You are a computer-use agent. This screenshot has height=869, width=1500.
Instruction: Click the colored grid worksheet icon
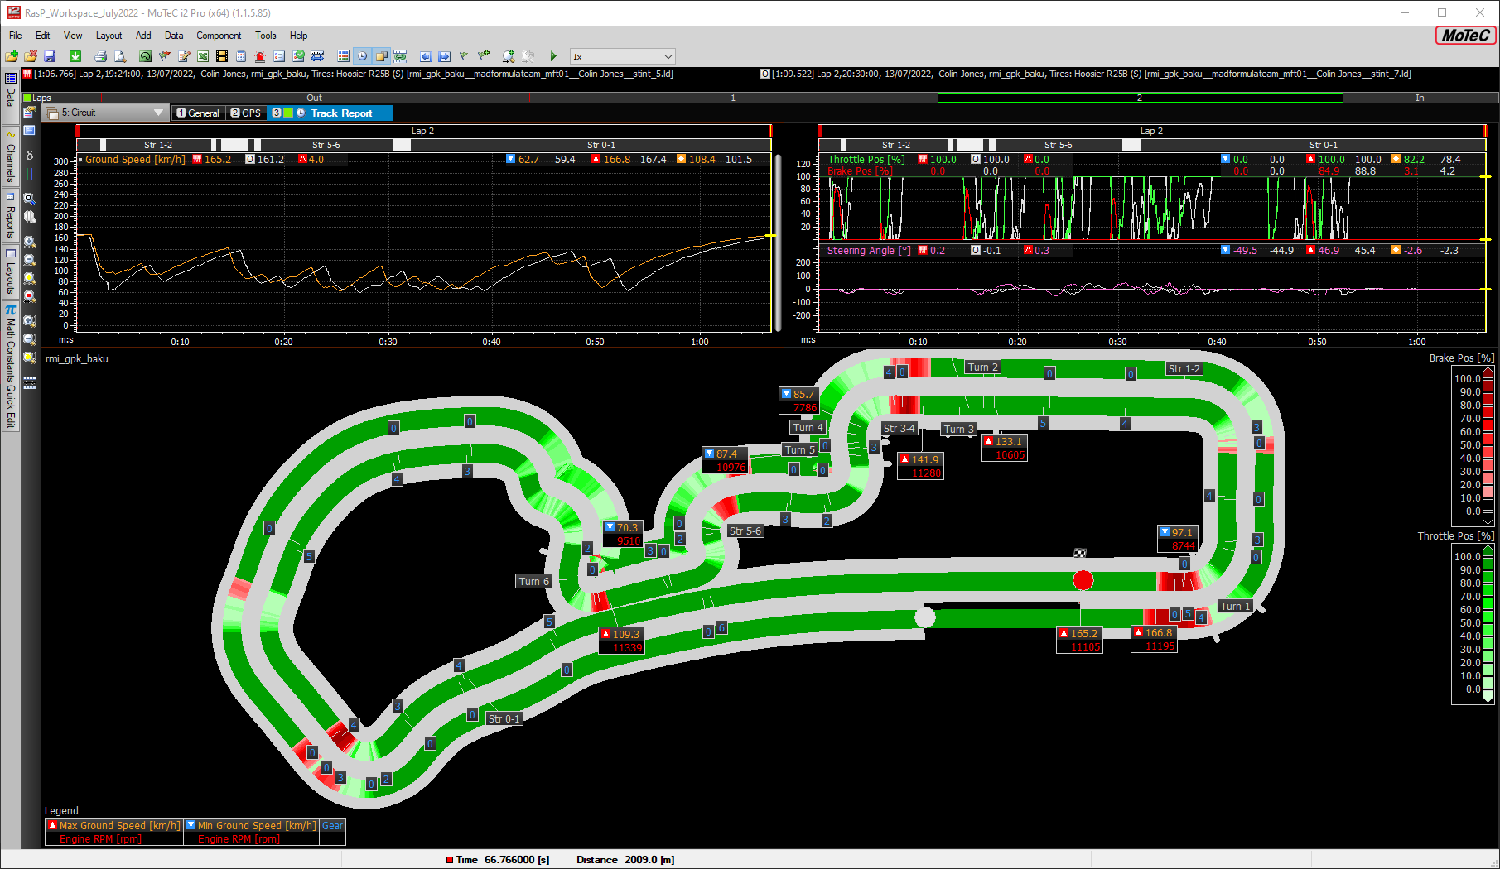[343, 56]
